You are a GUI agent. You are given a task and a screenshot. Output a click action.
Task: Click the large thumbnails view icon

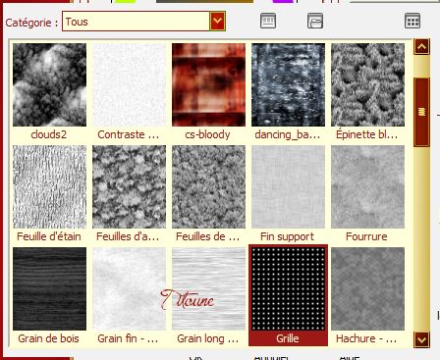[x=268, y=21]
